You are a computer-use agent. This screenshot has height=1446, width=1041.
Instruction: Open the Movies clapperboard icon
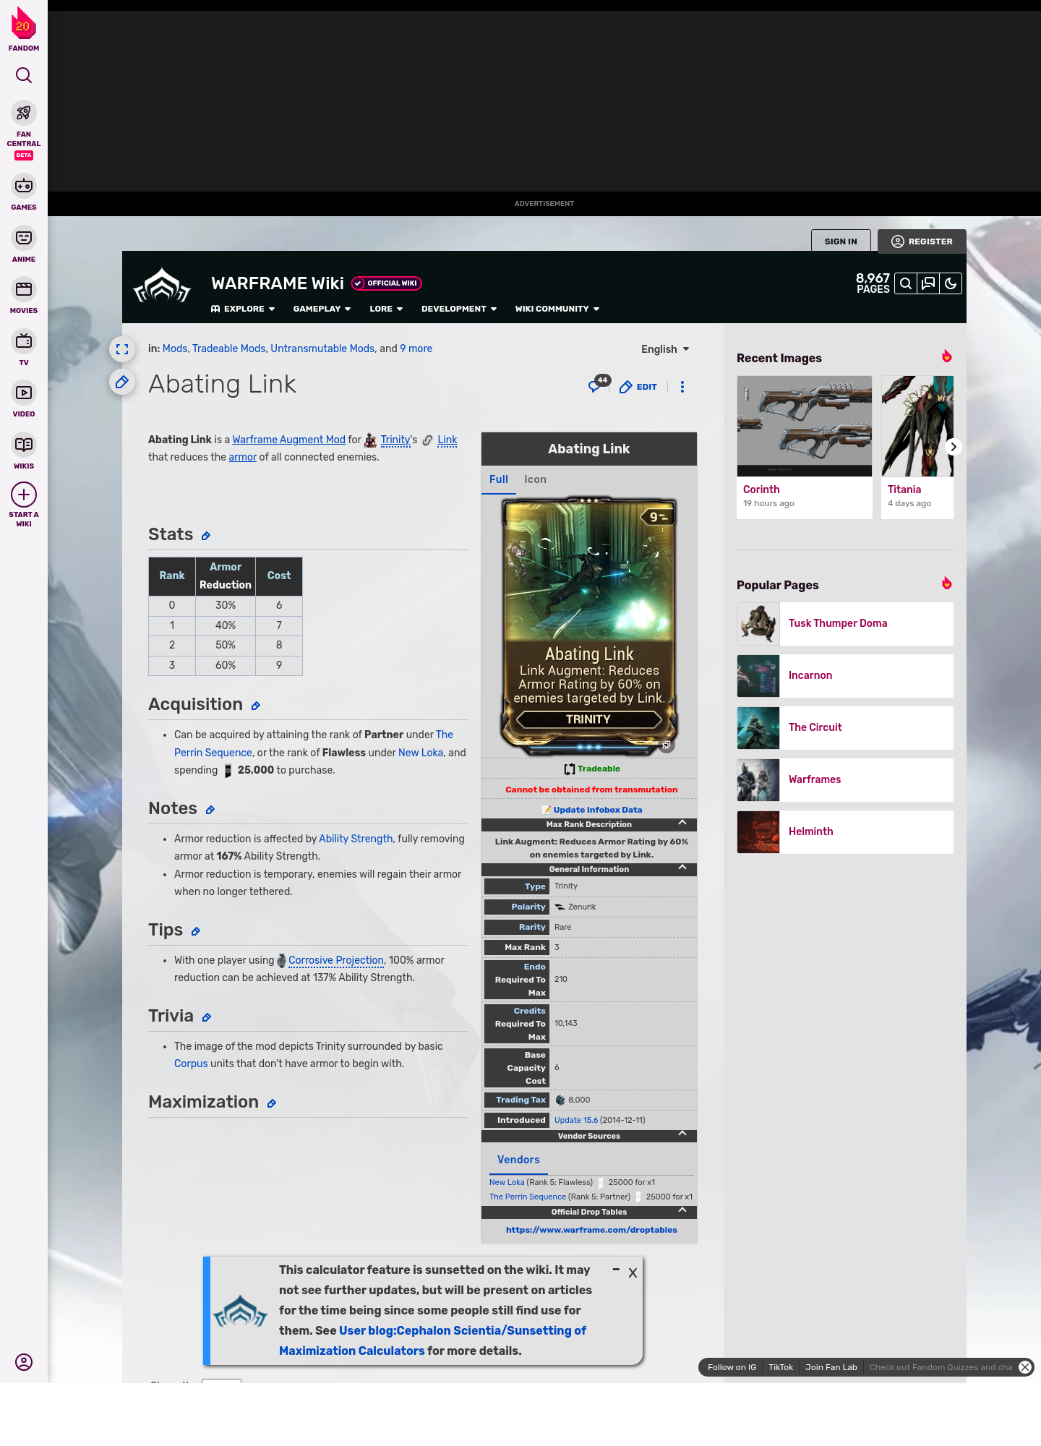click(24, 289)
